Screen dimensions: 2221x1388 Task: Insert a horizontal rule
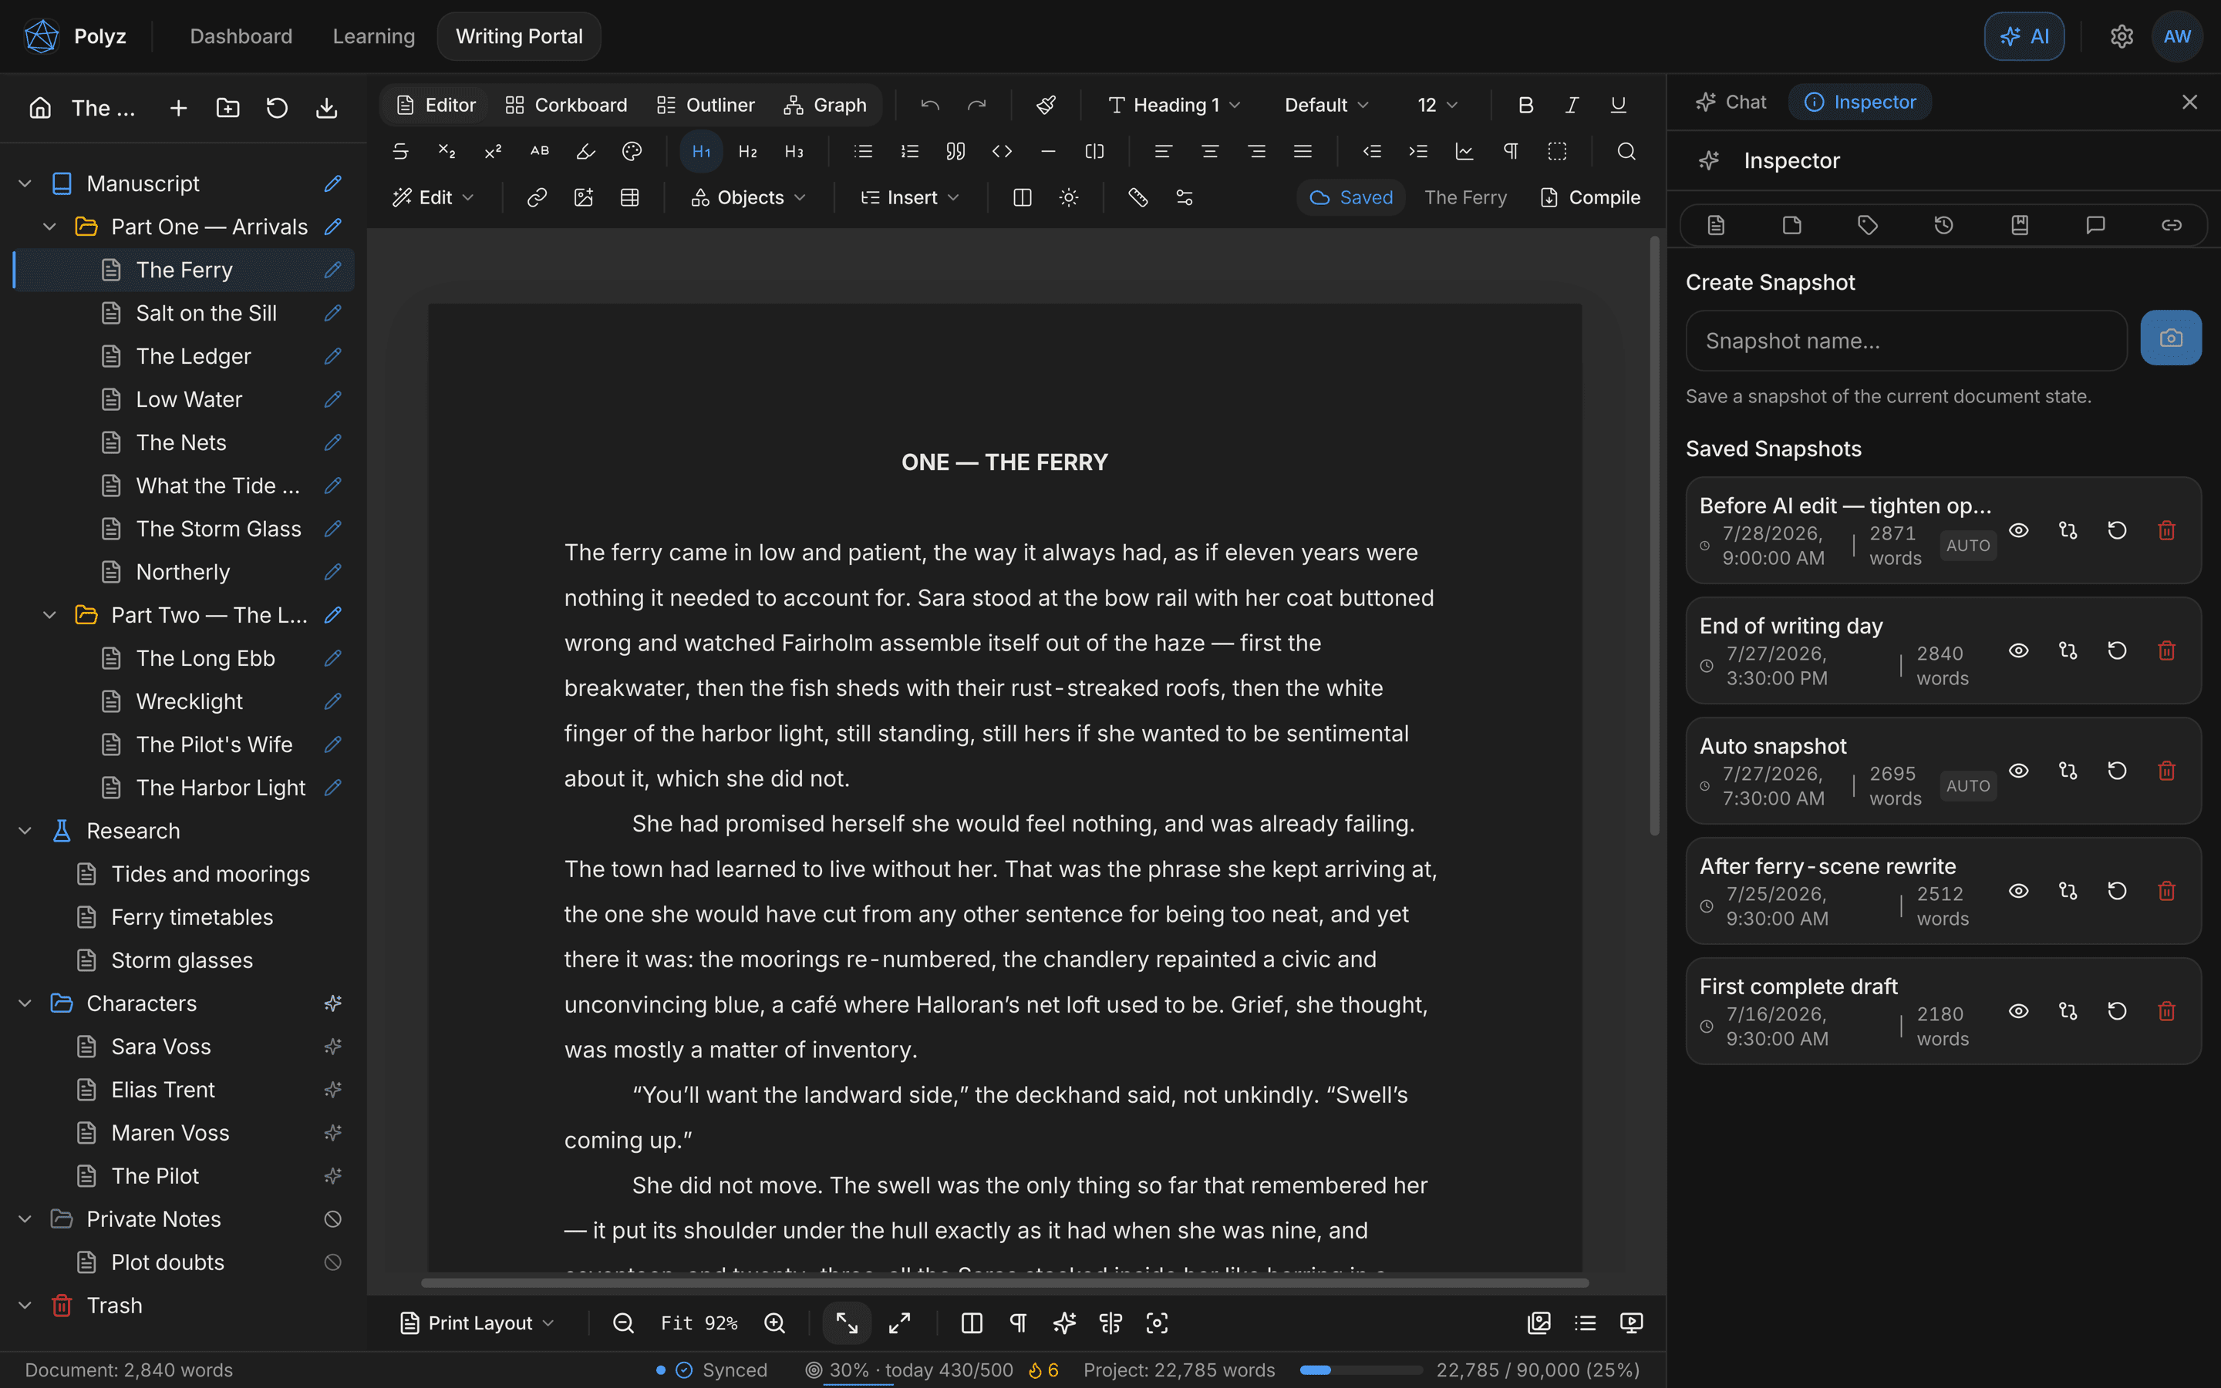coord(1048,152)
